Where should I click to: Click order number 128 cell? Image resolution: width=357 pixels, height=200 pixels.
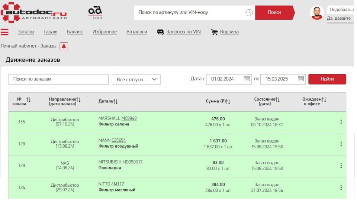(22, 144)
